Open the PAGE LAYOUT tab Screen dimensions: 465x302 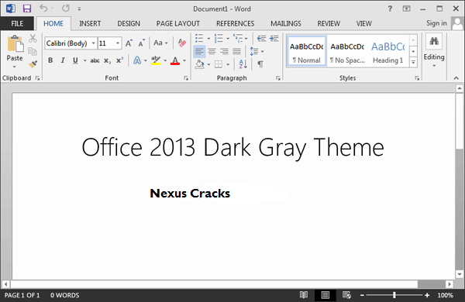tap(178, 23)
